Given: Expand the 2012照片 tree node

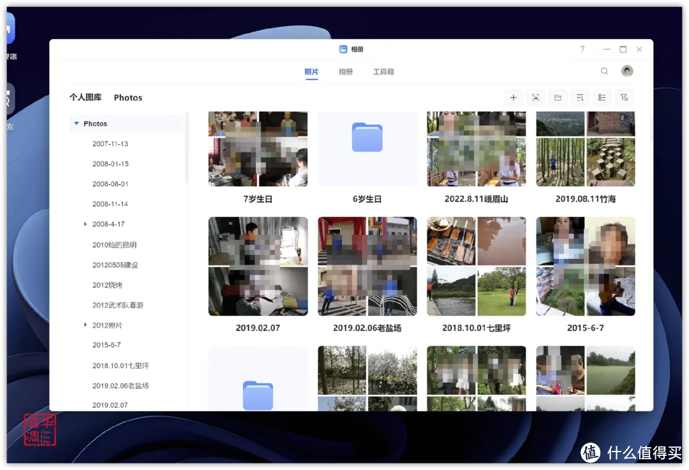Looking at the screenshot, I should tap(85, 325).
